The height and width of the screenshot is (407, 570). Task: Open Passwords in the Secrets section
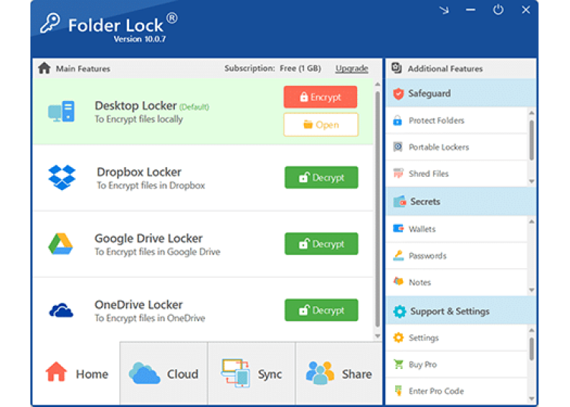[x=427, y=256]
